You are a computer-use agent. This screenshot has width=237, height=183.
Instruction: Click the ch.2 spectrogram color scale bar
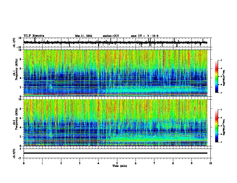click(217, 126)
